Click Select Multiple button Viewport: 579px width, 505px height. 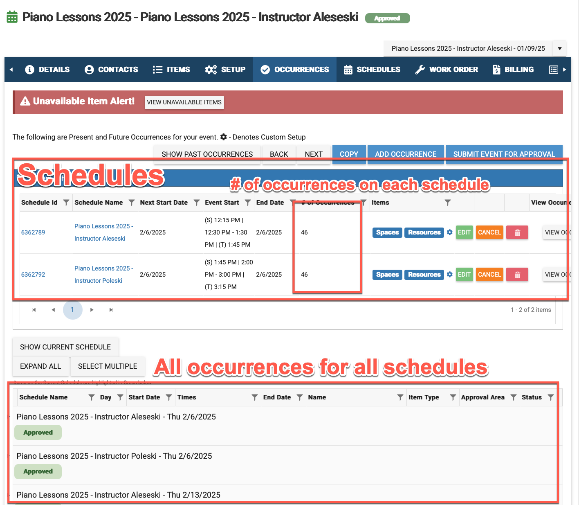[x=108, y=366]
